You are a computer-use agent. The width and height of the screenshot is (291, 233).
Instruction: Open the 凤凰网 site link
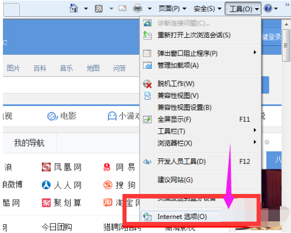click(x=68, y=167)
